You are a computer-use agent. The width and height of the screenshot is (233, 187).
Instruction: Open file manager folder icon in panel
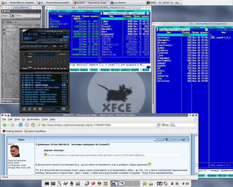click(x=78, y=183)
